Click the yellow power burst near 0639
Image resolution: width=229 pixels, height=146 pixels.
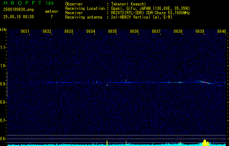[205, 143]
